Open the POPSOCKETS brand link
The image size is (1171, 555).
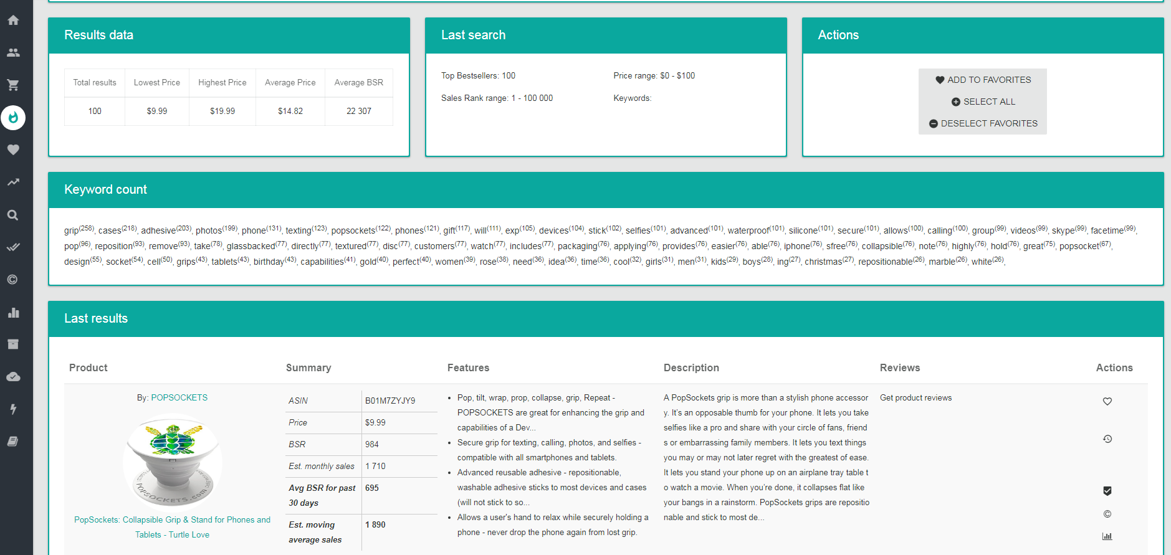click(179, 397)
